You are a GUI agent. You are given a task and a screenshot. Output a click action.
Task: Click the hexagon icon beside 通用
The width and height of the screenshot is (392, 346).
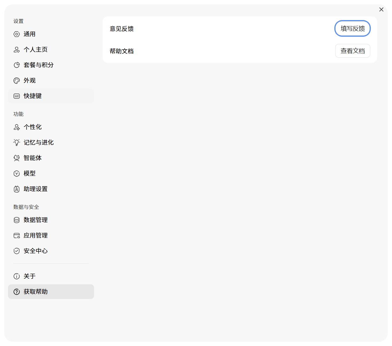[x=17, y=34]
